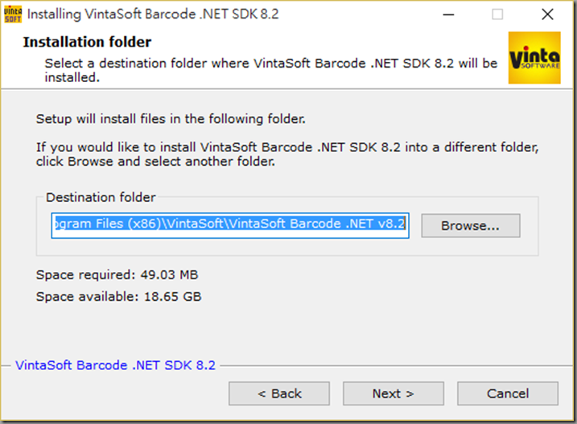Click the disabled maximize window button
This screenshot has width=577, height=424.
click(497, 14)
